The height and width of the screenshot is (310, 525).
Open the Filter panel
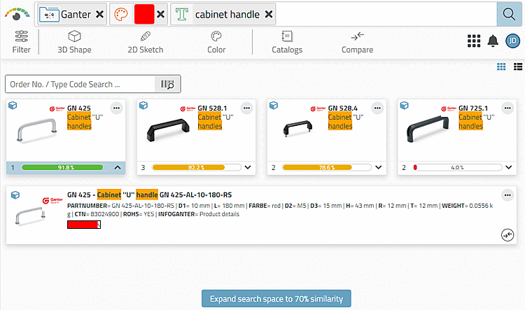[x=22, y=42]
